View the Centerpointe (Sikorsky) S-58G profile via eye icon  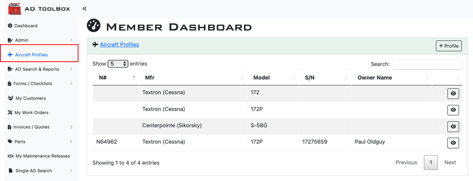[x=453, y=127]
